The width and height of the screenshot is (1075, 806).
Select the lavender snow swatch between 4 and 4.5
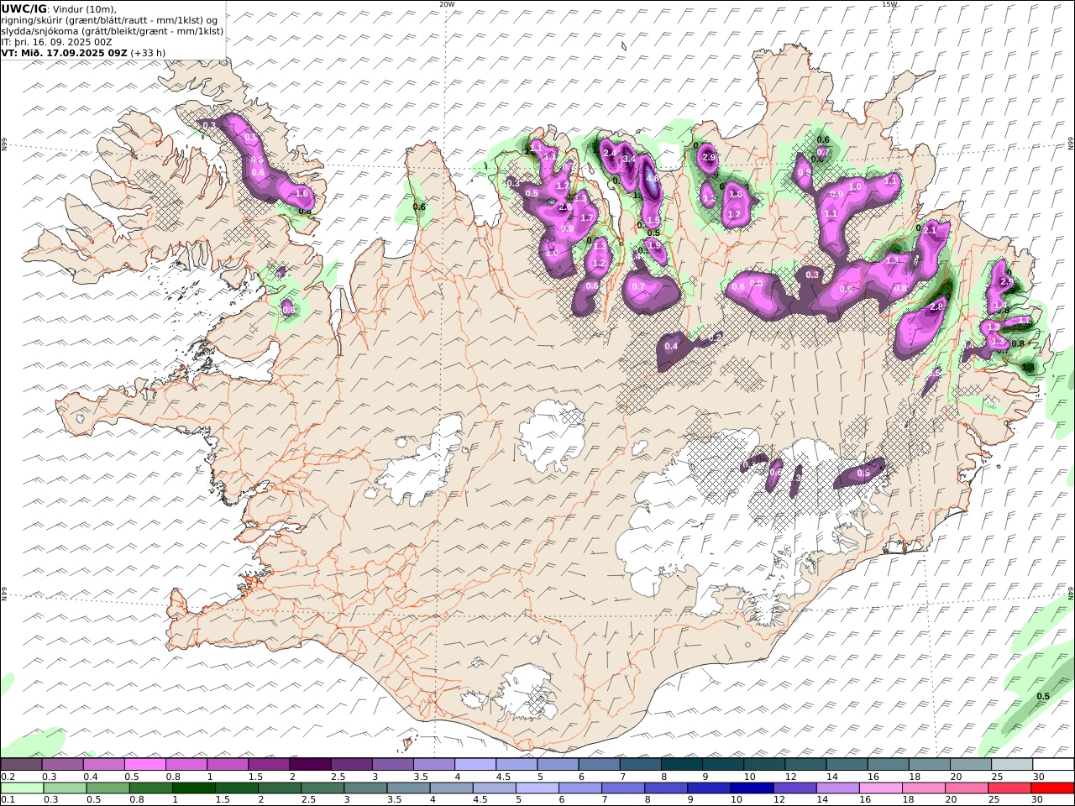pyautogui.click(x=475, y=765)
